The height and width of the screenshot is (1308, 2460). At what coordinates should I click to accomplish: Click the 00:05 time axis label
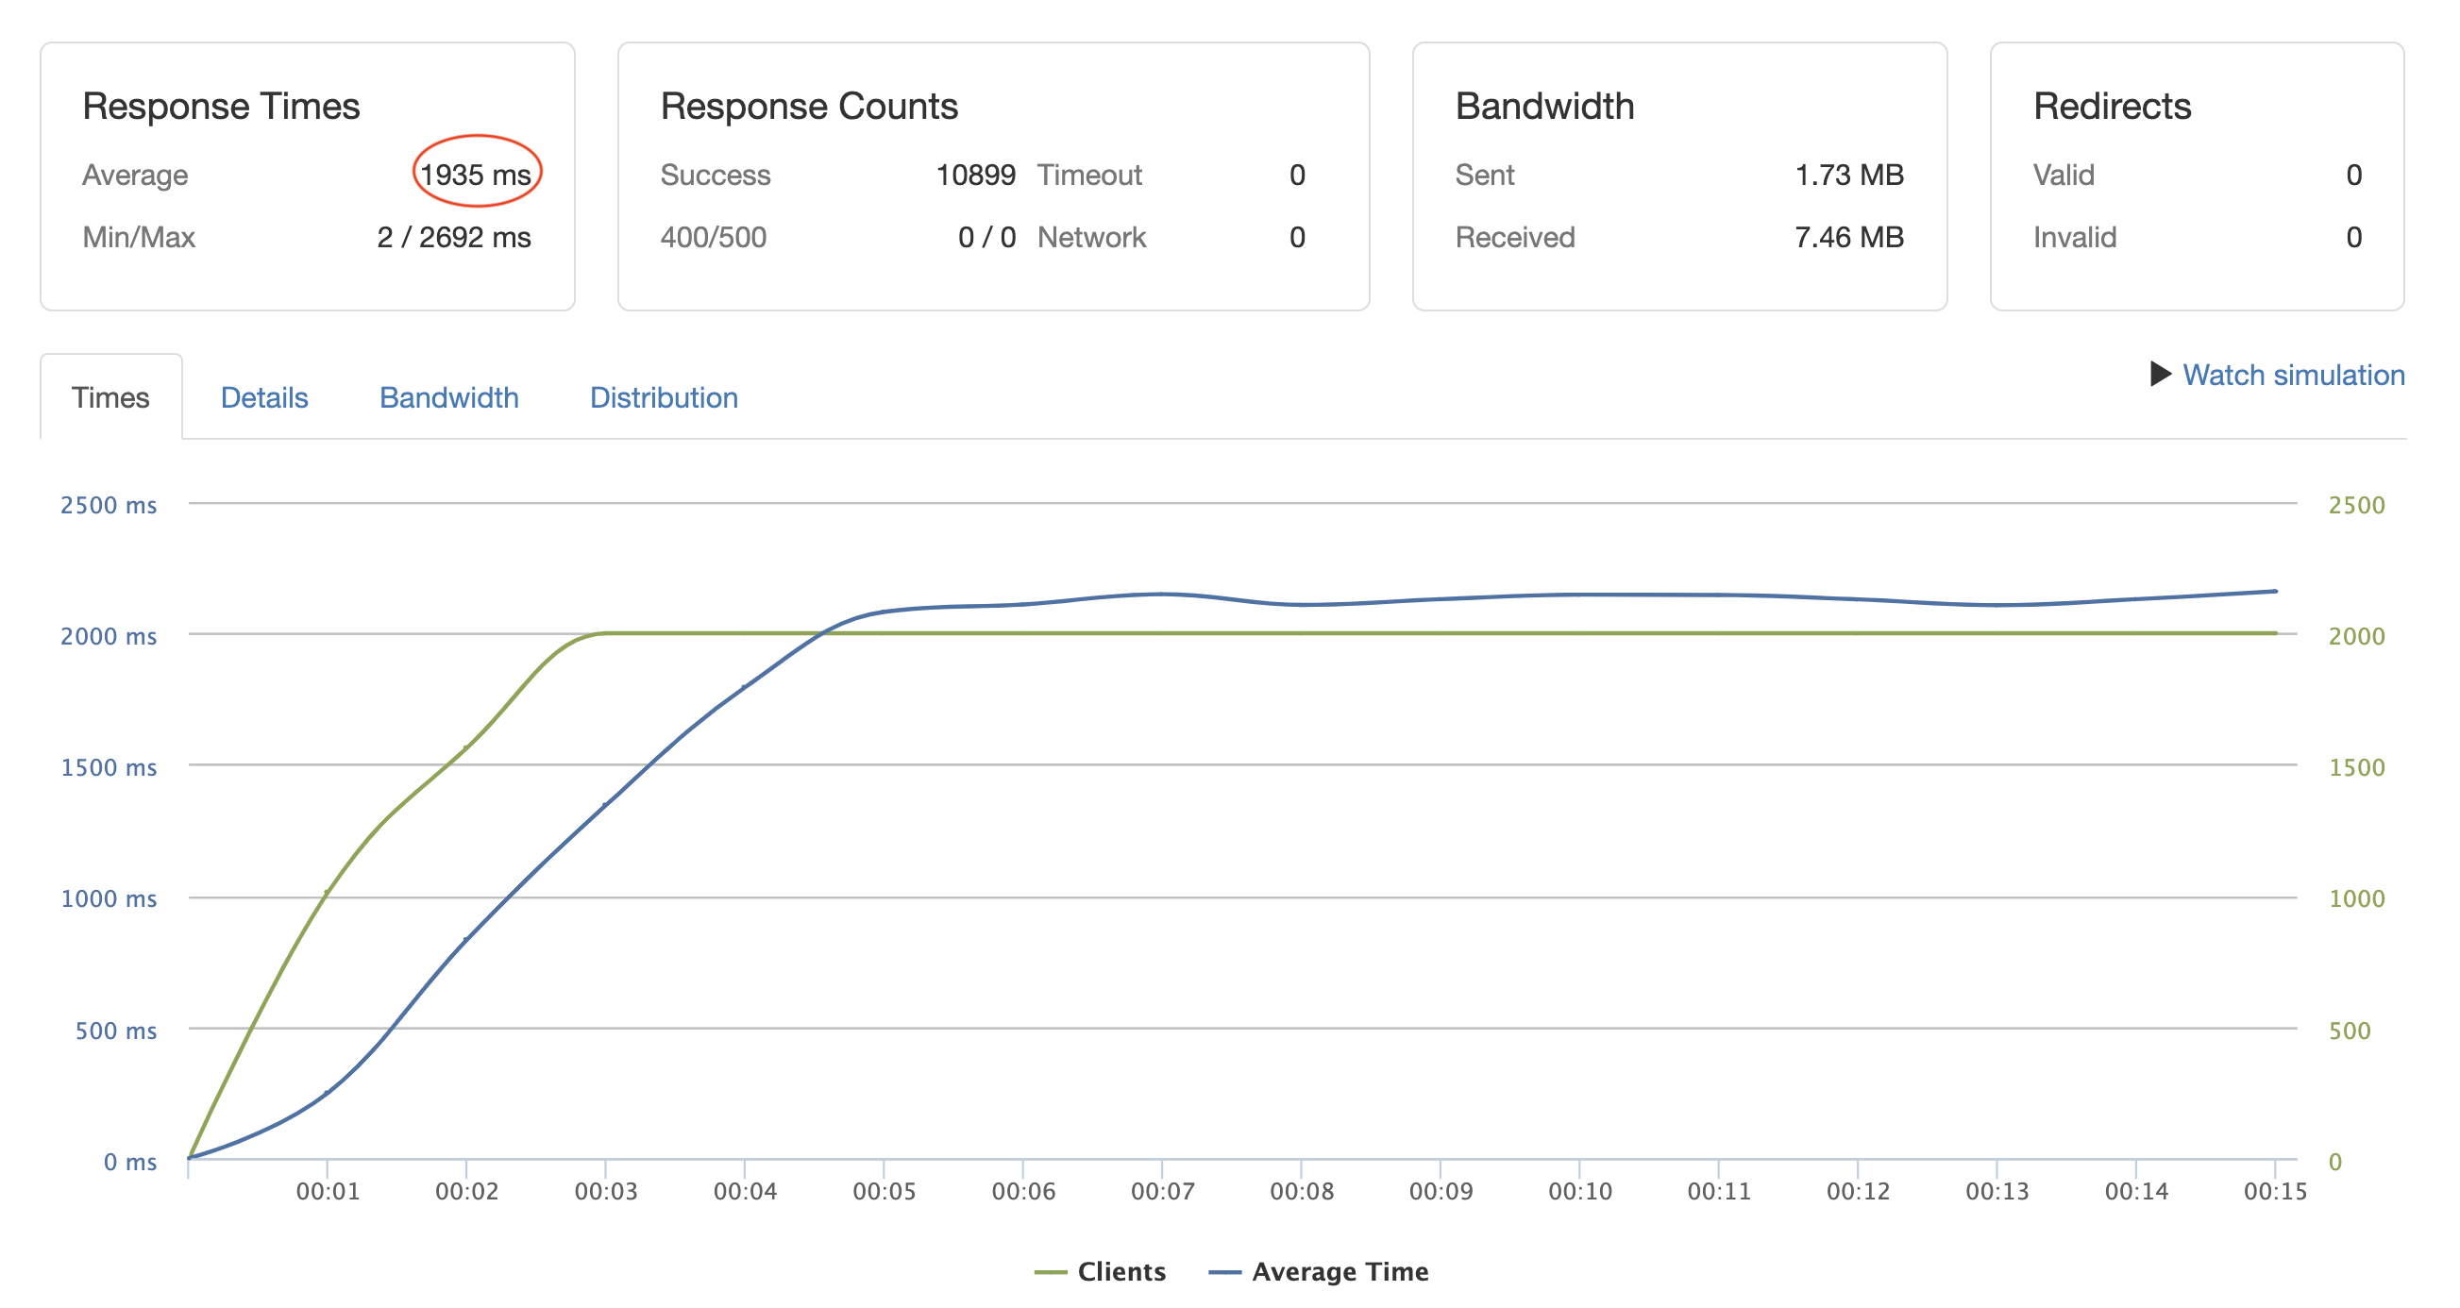click(884, 1191)
